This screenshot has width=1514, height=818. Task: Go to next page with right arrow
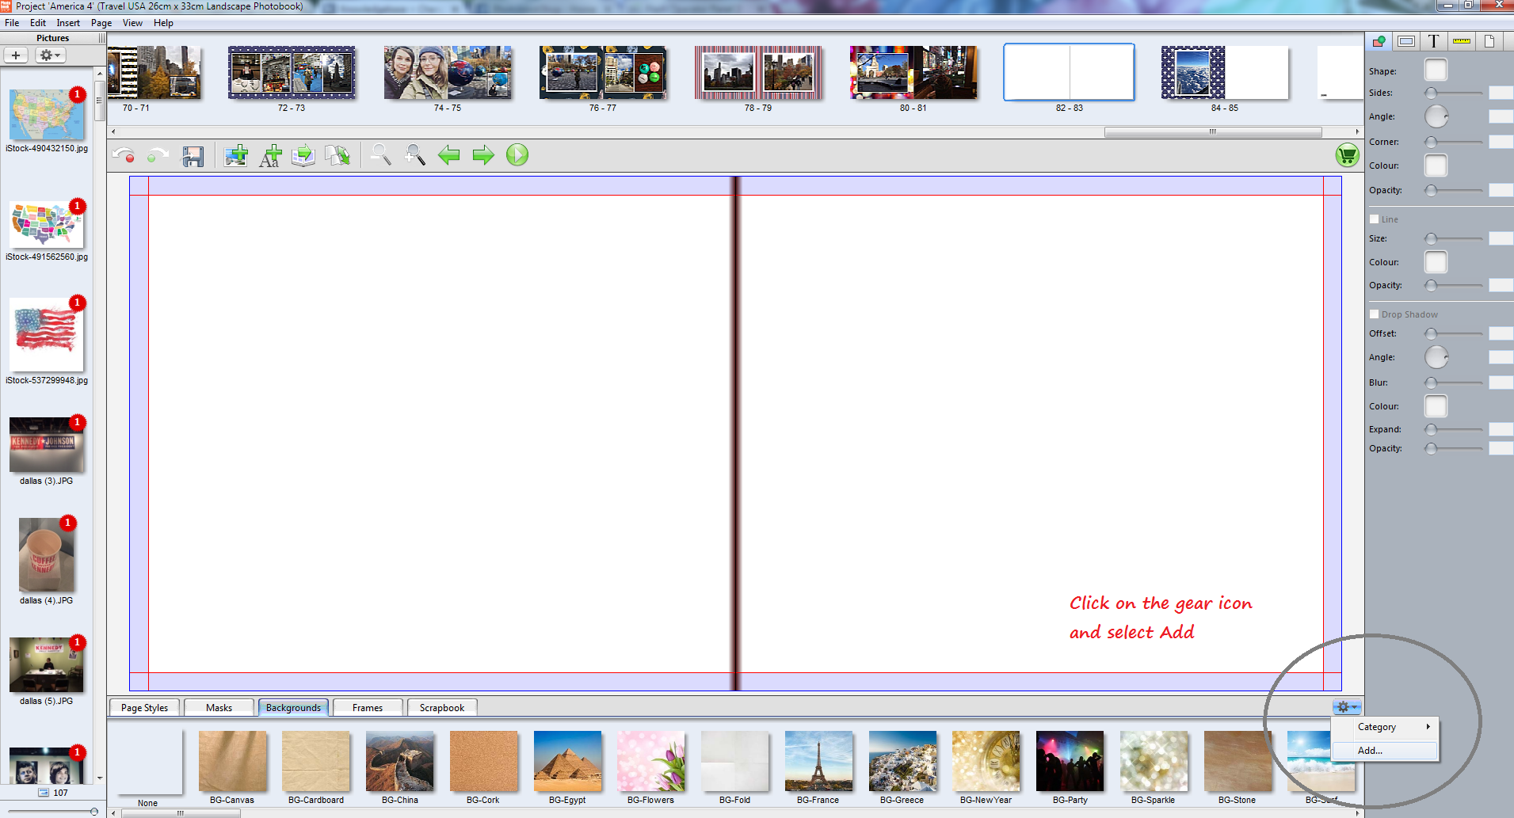coord(483,155)
